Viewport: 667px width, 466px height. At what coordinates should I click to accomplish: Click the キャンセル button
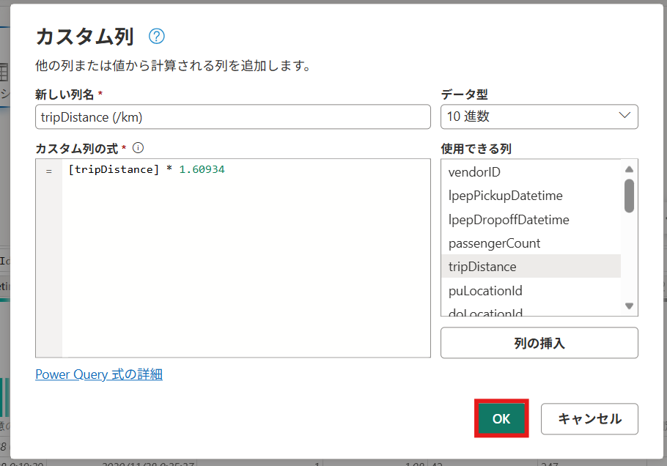pos(589,419)
